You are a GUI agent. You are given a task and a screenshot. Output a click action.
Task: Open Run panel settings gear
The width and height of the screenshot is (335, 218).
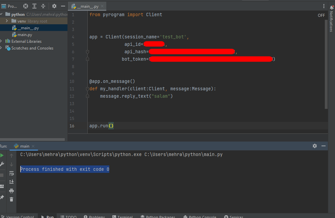315,146
